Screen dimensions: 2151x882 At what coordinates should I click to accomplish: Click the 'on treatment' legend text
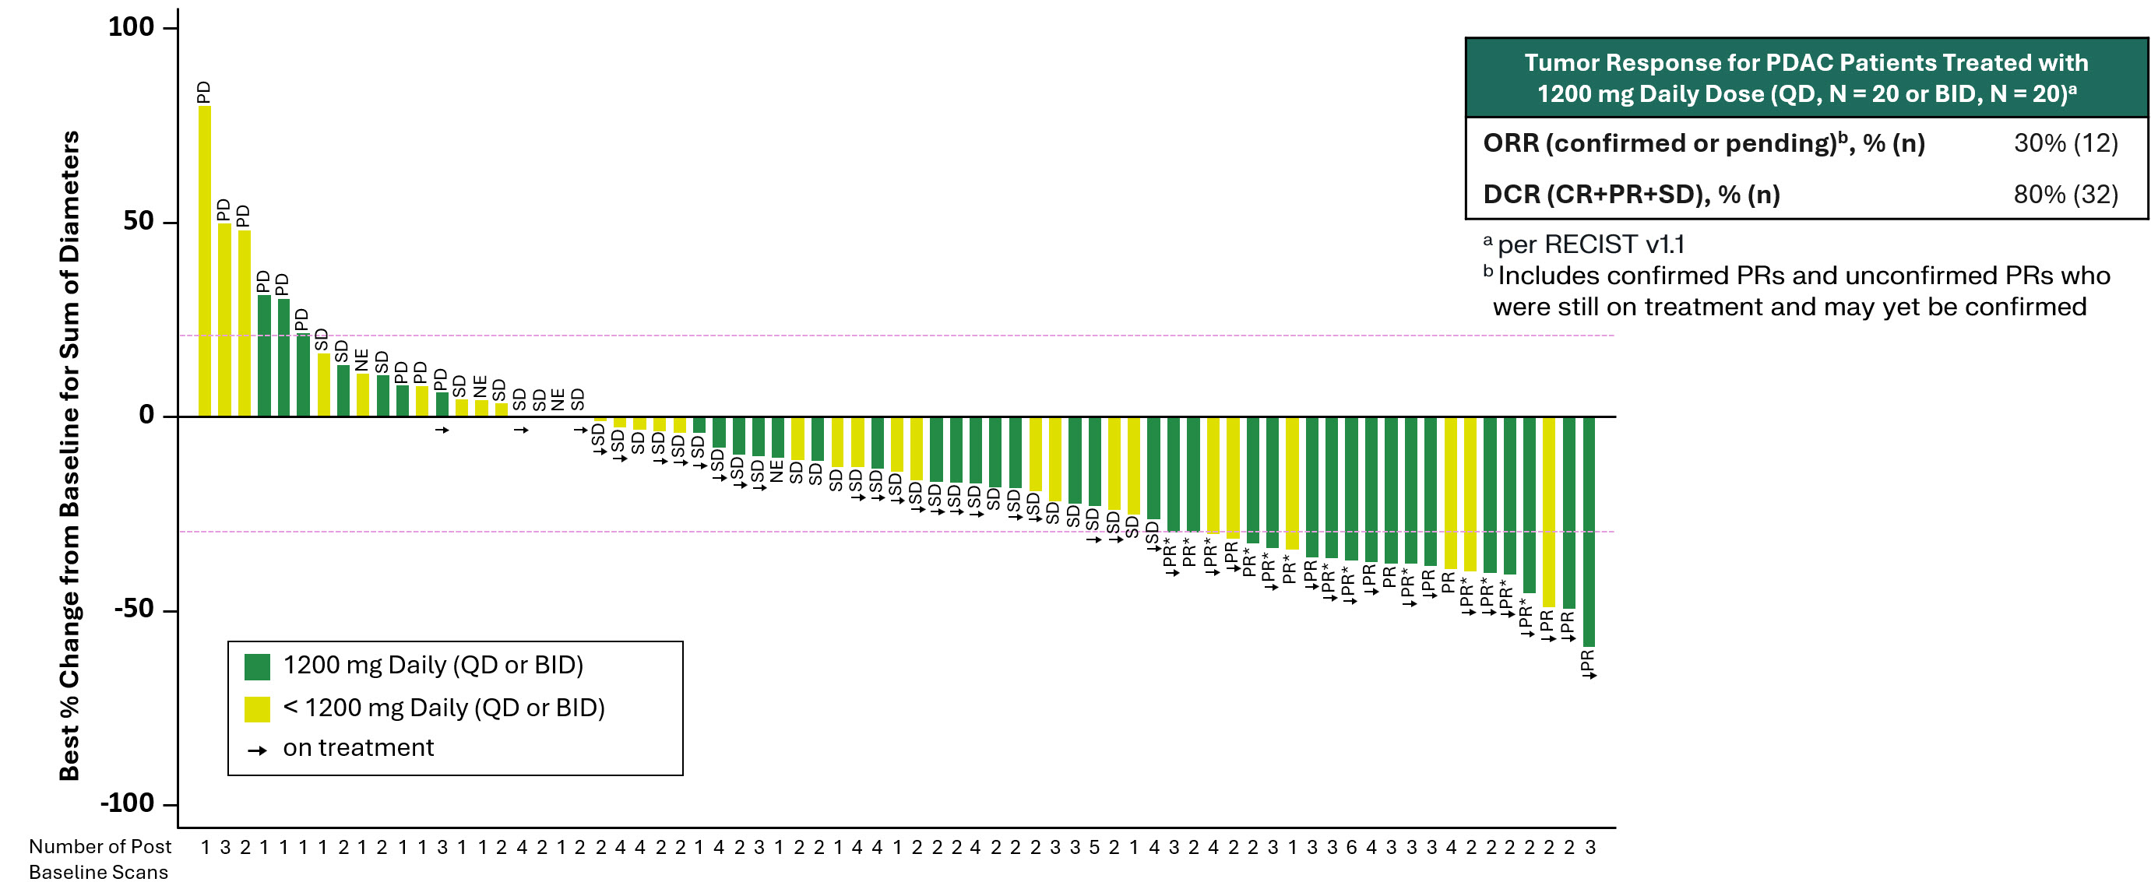358,747
